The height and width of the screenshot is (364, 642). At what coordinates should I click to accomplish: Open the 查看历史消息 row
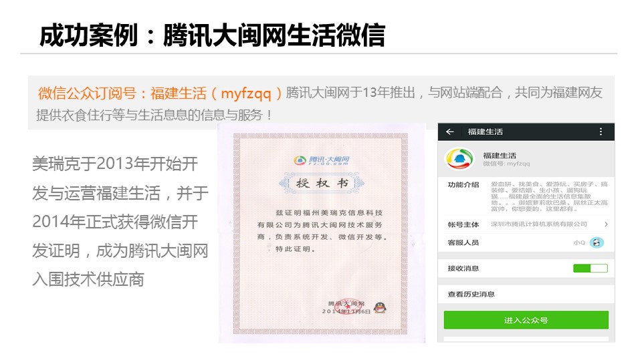526,294
